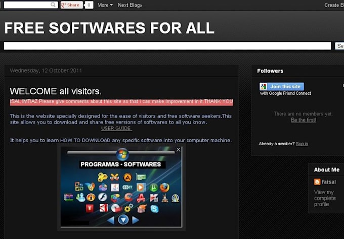Viewport: 344px width, 239px height.
Task: Click the Google+ Share button
Action: point(71,5)
